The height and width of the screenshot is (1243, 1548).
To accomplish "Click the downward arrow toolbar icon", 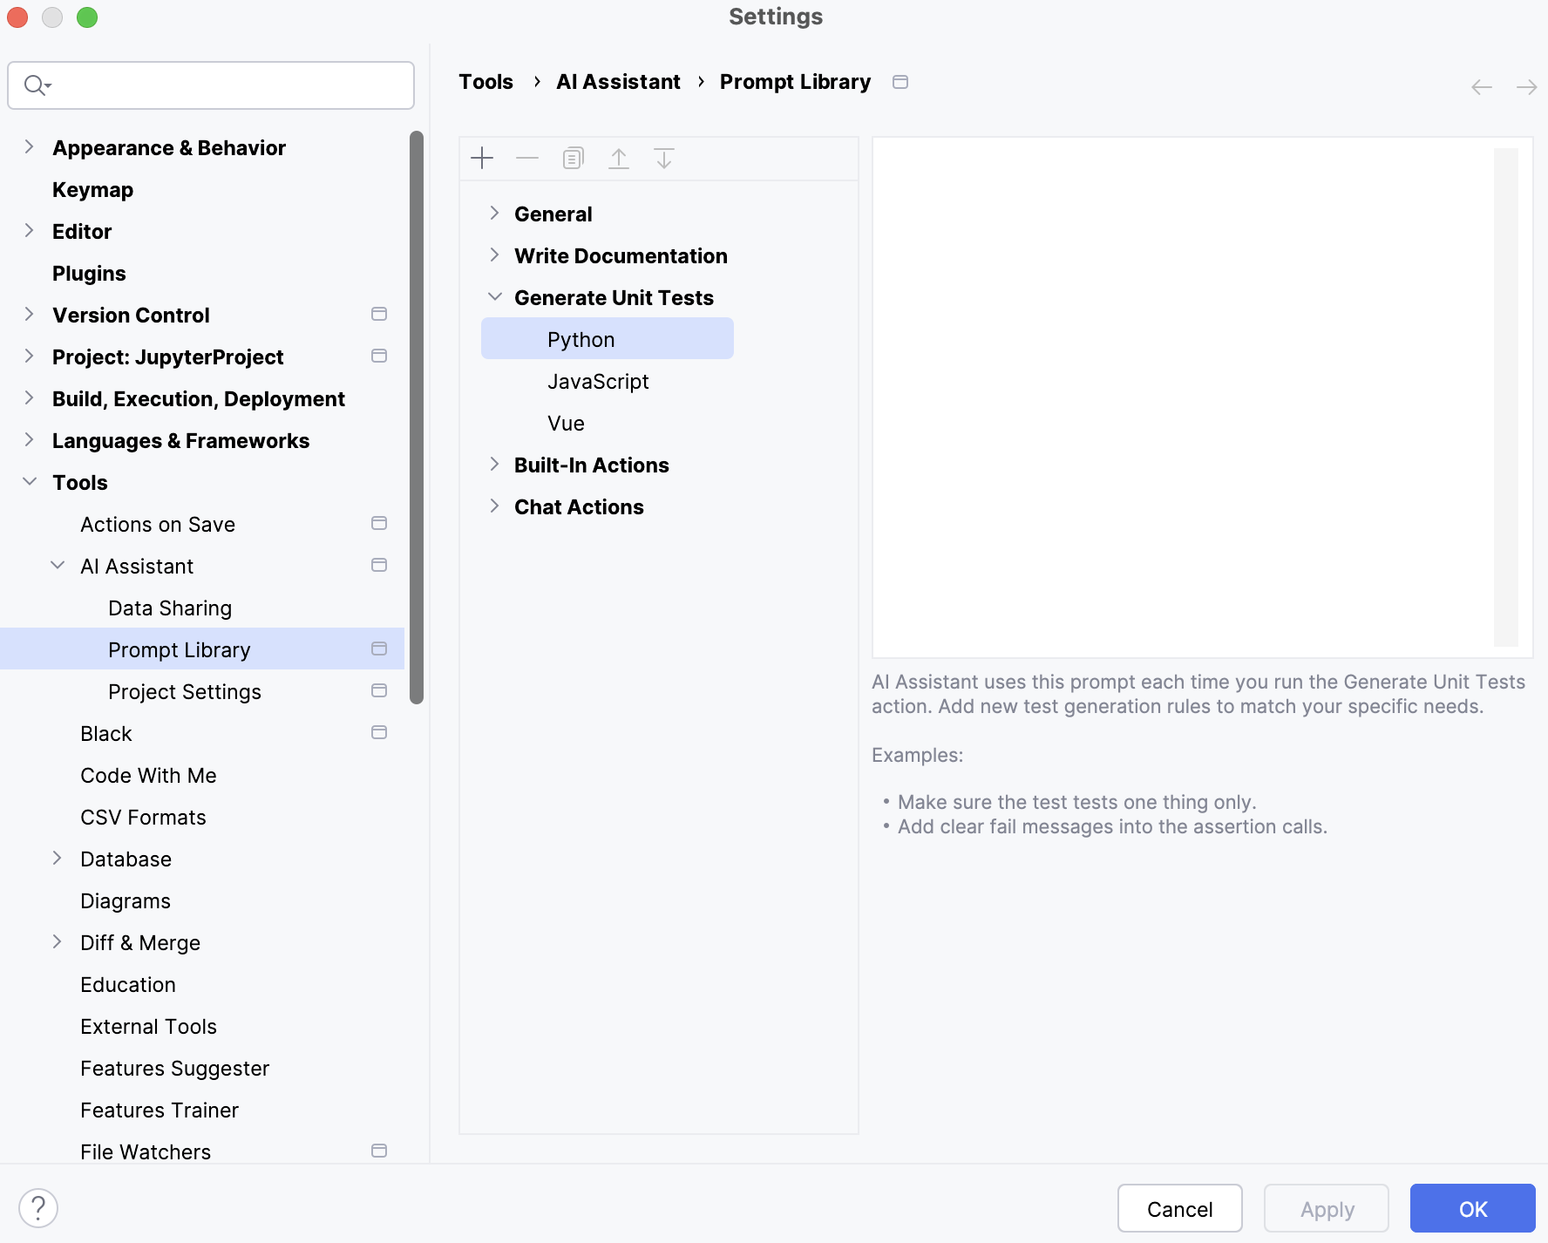I will [x=664, y=158].
